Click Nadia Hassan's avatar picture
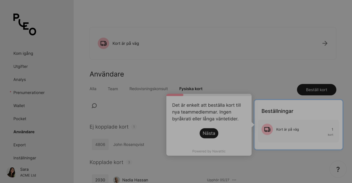This screenshot has width=352, height=183. pos(116,180)
